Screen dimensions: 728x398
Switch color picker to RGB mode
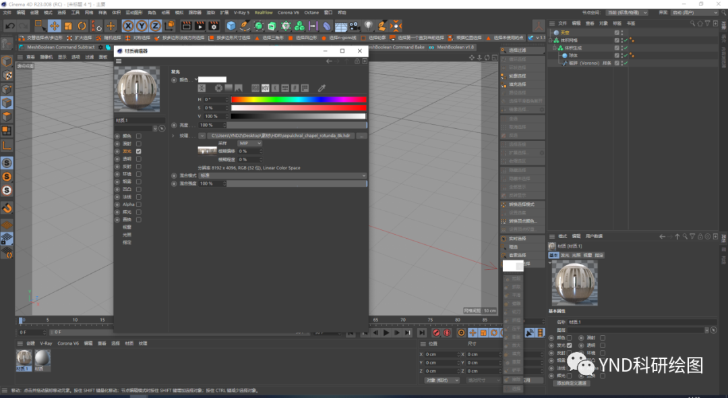(x=255, y=88)
